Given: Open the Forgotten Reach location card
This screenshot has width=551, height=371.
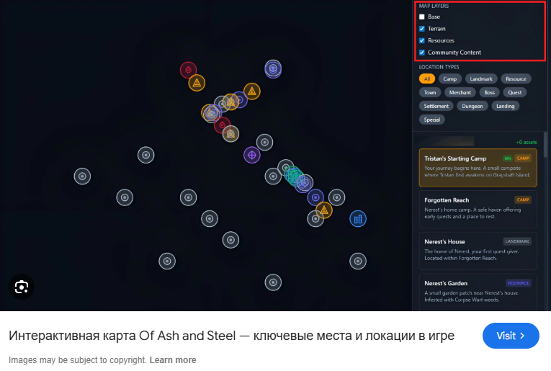Looking at the screenshot, I should coord(478,210).
